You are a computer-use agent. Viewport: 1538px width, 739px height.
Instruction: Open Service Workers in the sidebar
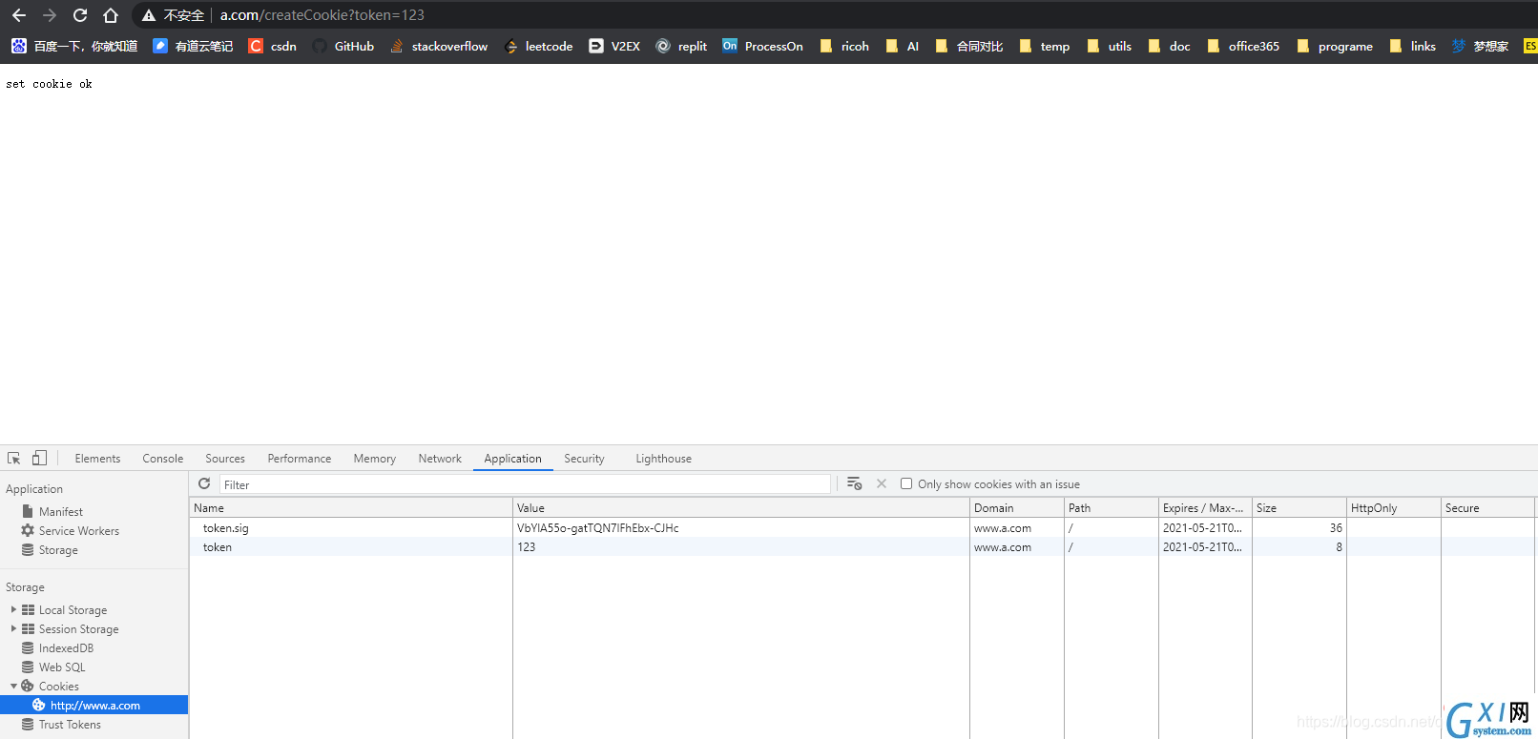click(79, 531)
